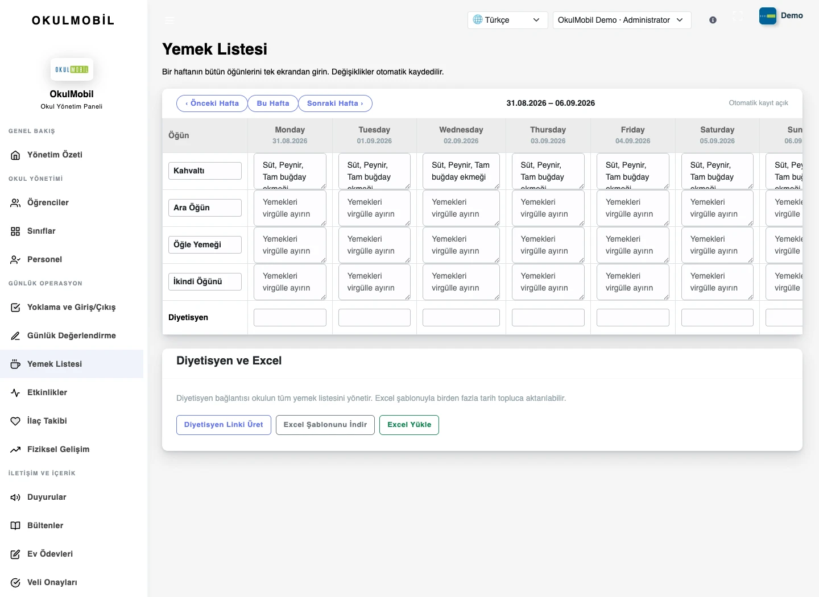Click Monday's Diyetisyen input field
The image size is (819, 597).
(x=290, y=317)
